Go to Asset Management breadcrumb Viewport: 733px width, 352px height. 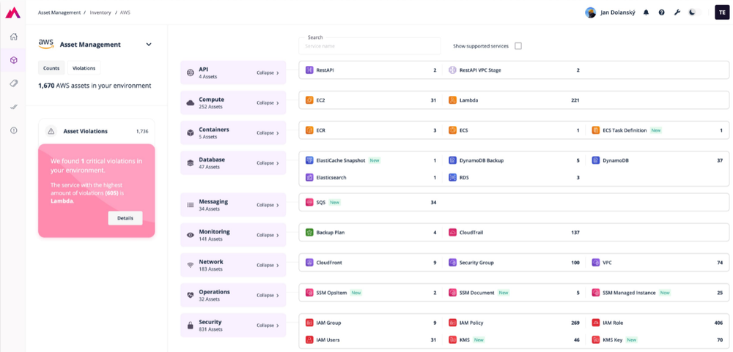(59, 12)
